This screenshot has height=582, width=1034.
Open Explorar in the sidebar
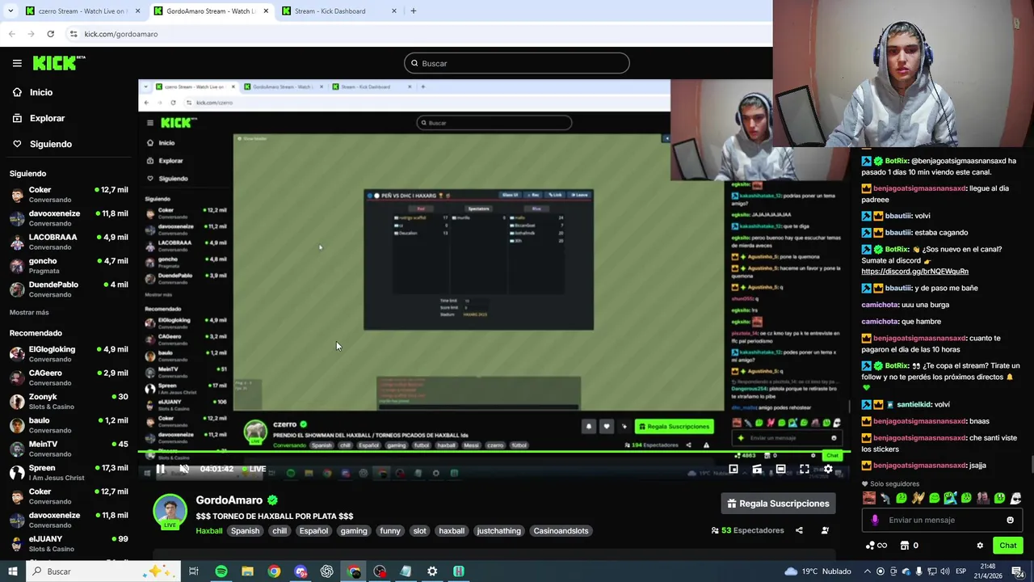pyautogui.click(x=38, y=118)
